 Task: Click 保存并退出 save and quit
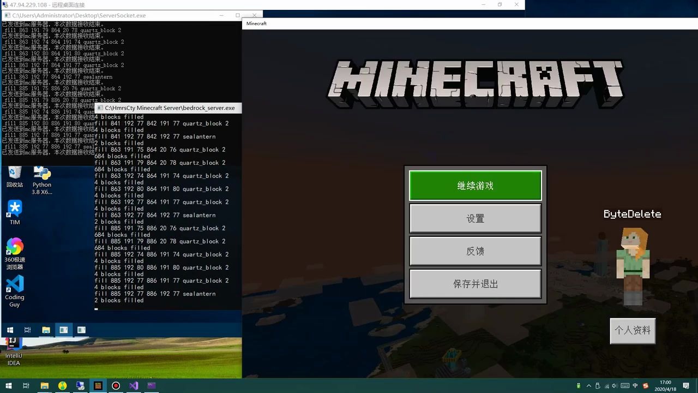pyautogui.click(x=475, y=284)
